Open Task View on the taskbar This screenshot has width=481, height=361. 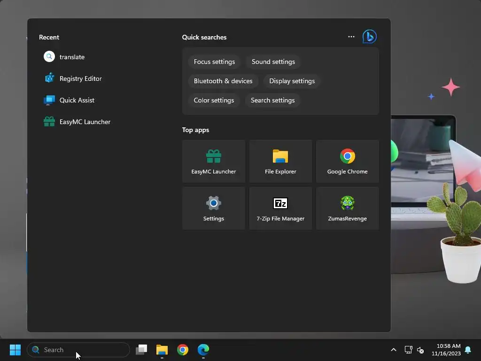pos(141,350)
